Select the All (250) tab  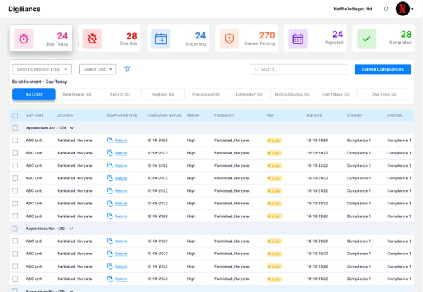(34, 94)
